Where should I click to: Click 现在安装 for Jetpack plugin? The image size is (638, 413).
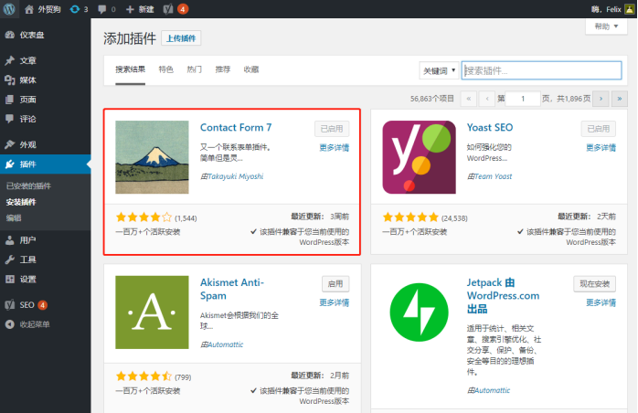594,284
